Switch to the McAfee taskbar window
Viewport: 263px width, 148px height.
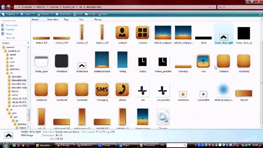(87, 145)
